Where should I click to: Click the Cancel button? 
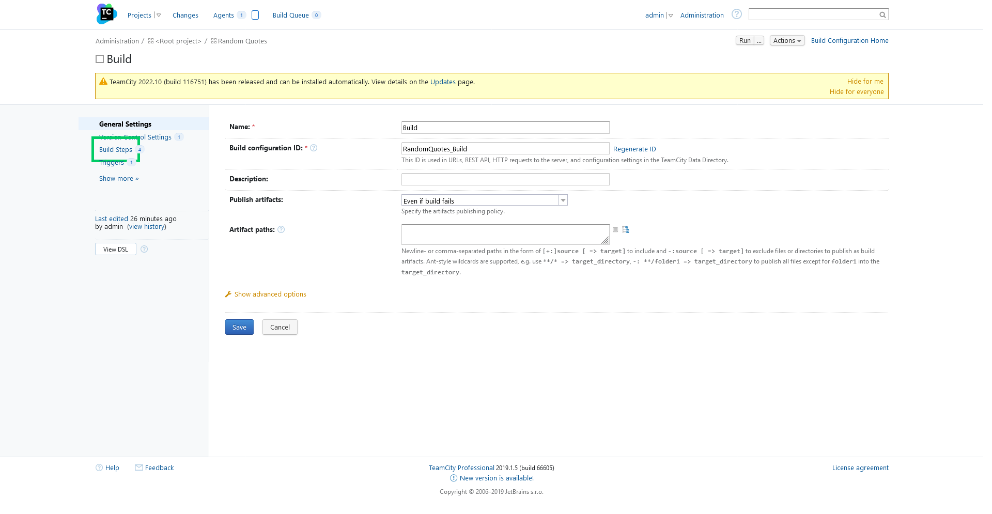[280, 327]
